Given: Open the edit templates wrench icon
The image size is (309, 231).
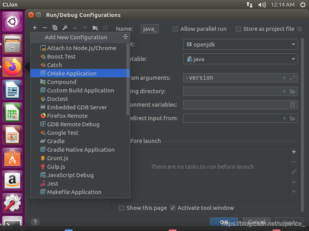Looking at the screenshot, I should [65, 28].
